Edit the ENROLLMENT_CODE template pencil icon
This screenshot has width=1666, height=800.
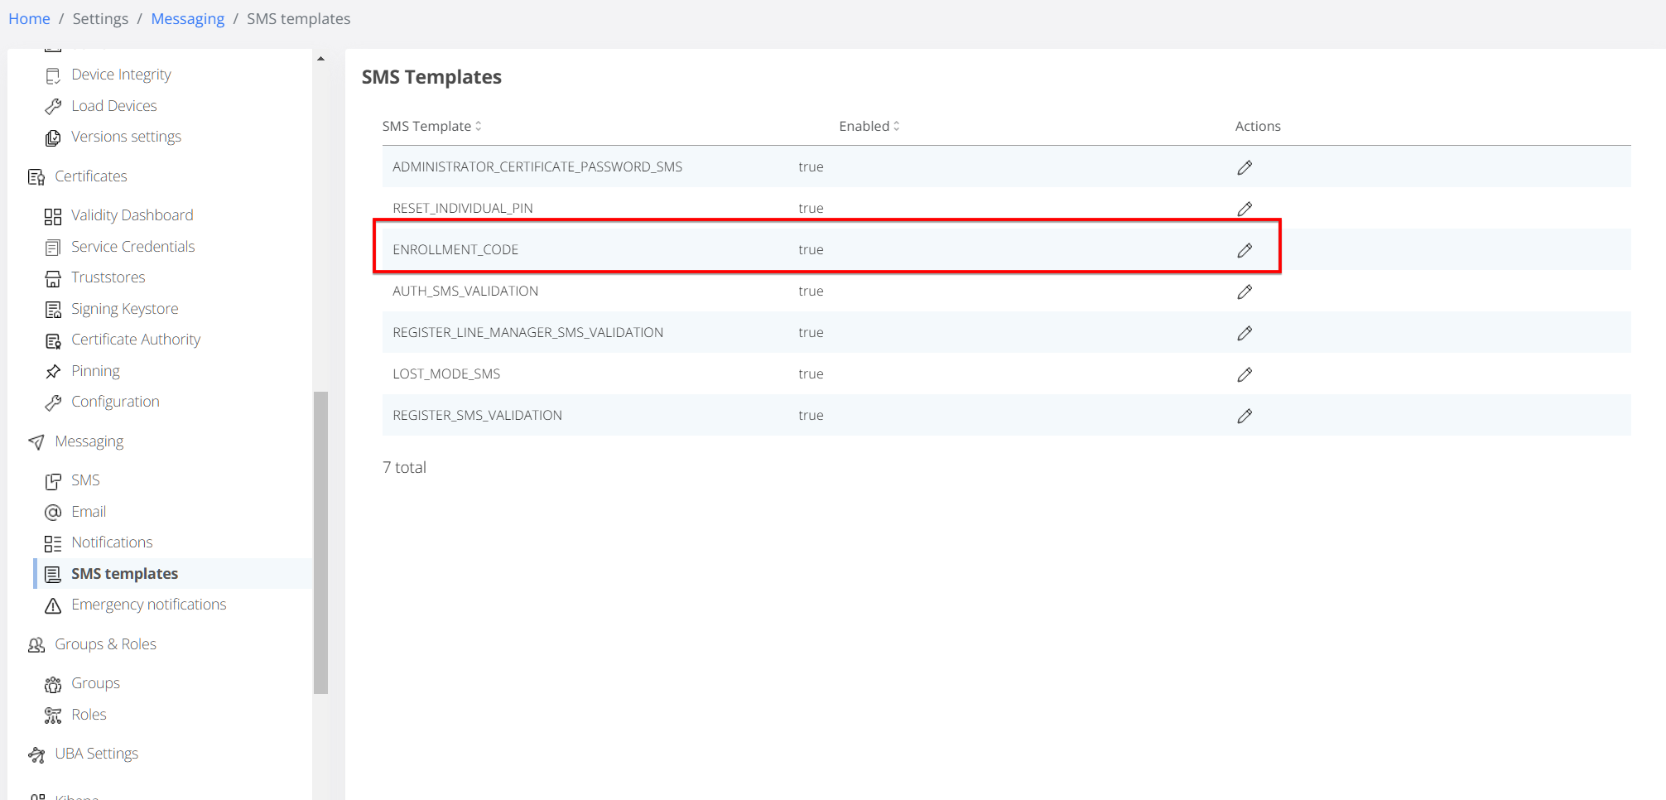[1244, 250]
